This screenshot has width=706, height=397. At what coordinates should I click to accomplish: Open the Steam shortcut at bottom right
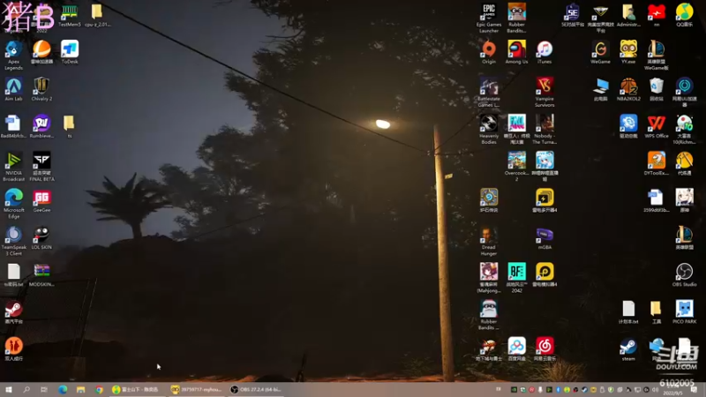point(628,349)
